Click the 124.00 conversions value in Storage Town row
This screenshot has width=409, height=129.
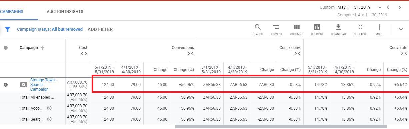108,85
